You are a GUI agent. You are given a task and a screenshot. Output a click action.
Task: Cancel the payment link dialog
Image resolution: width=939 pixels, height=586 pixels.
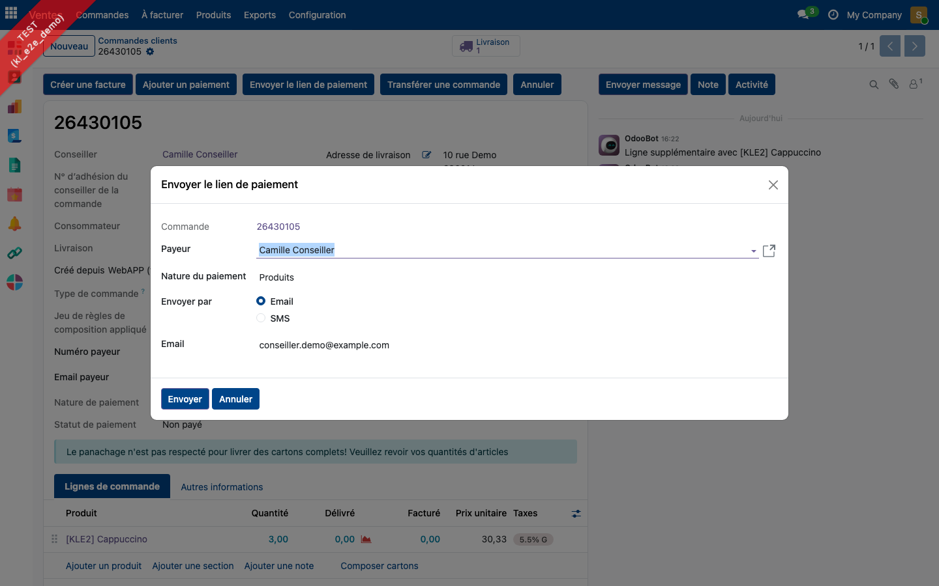click(x=235, y=399)
